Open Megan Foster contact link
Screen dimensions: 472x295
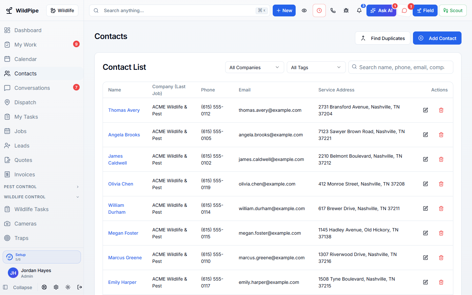tap(123, 233)
